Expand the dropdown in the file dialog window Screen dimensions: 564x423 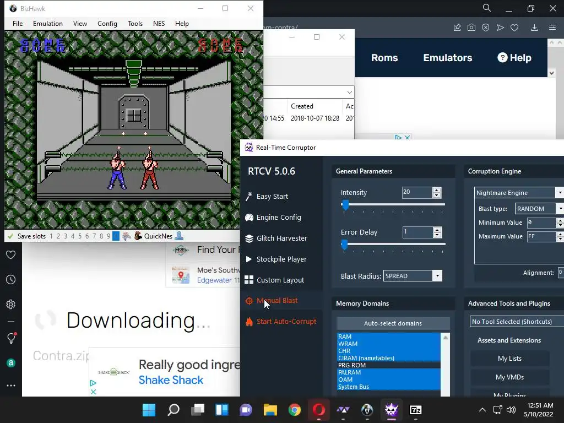click(349, 93)
